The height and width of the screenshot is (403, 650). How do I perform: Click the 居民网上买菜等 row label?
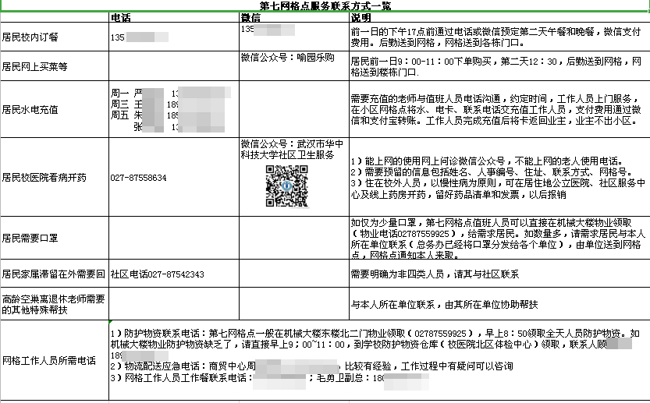coord(35,66)
